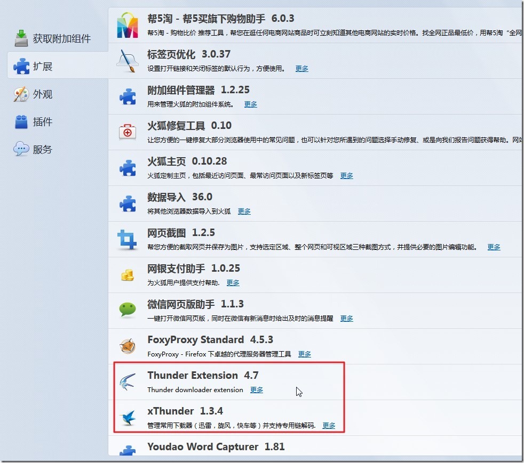Screen dimensions: 524x463
Task: Click the blue lego brick icon beside 插件
Action: [21, 122]
